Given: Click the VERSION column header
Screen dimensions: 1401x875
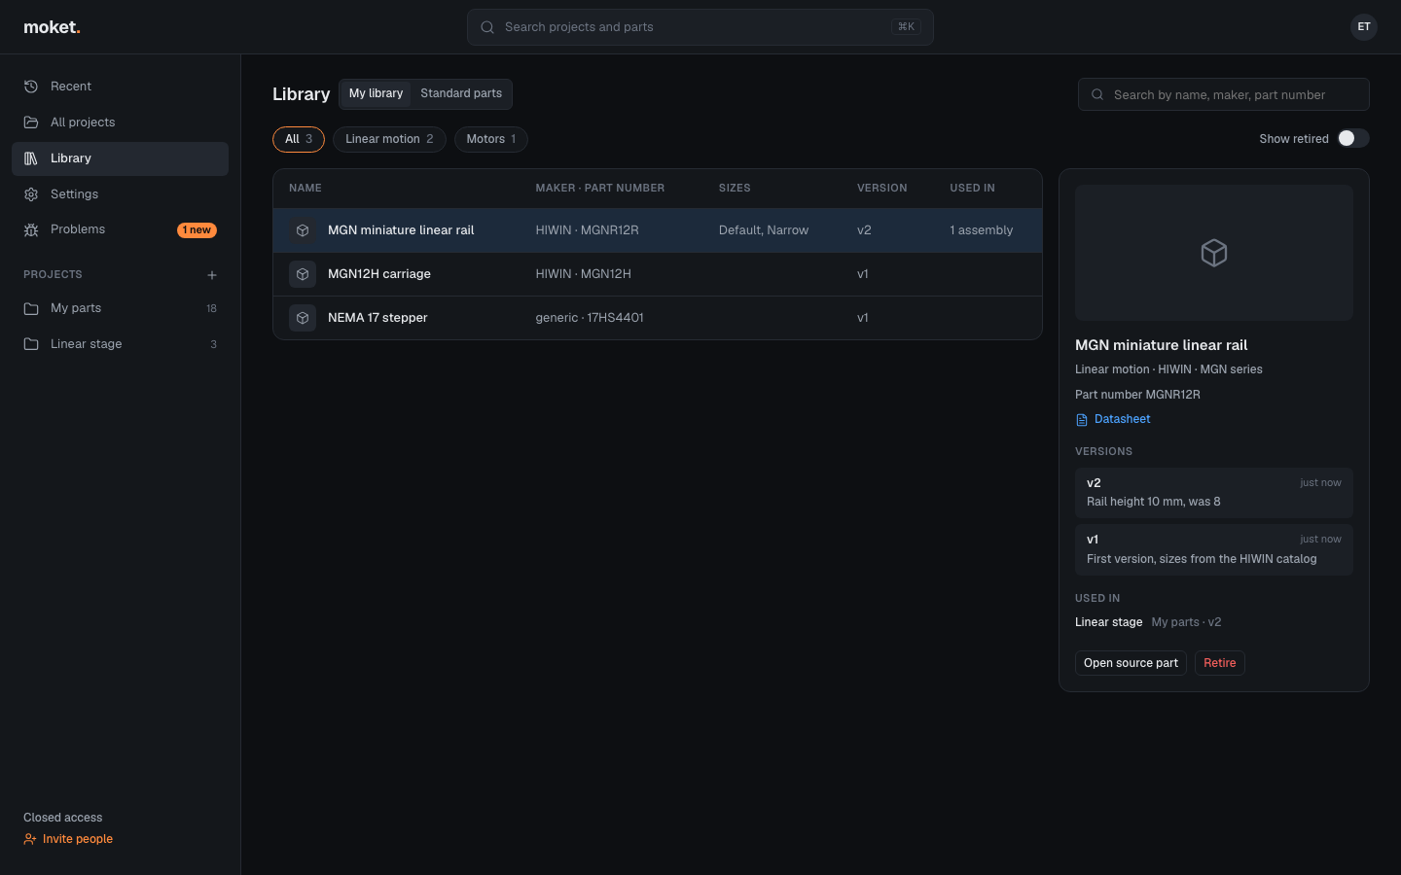Looking at the screenshot, I should click(882, 189).
